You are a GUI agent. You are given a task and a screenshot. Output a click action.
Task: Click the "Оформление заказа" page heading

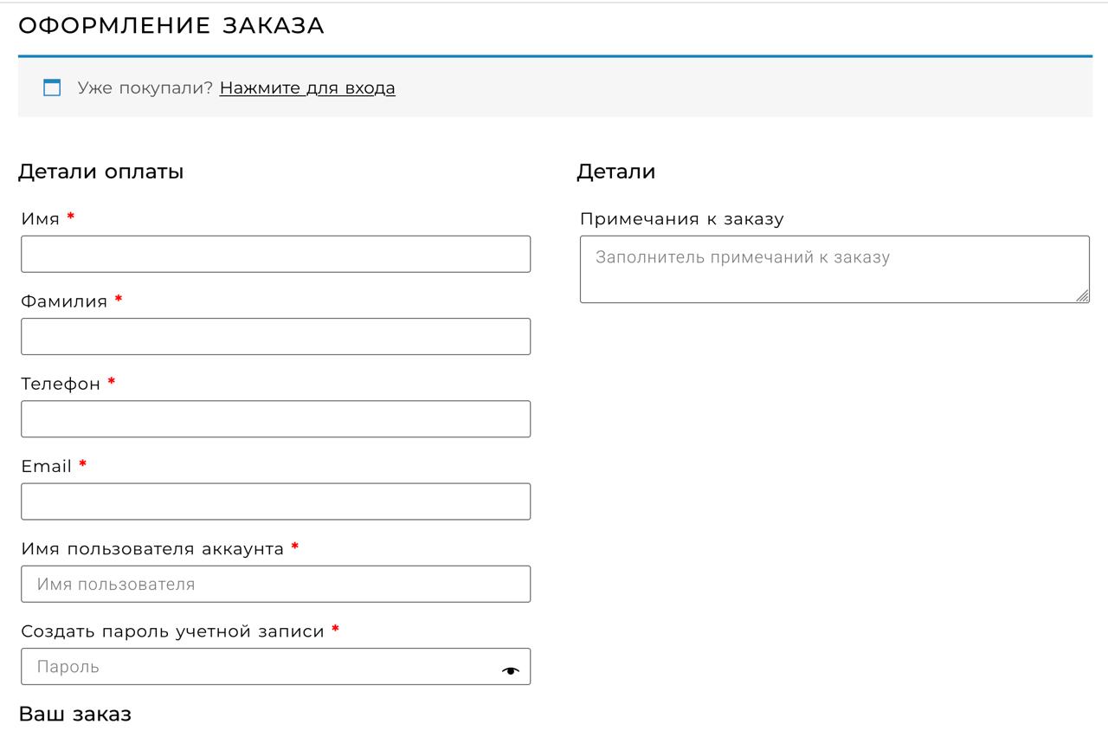(171, 26)
